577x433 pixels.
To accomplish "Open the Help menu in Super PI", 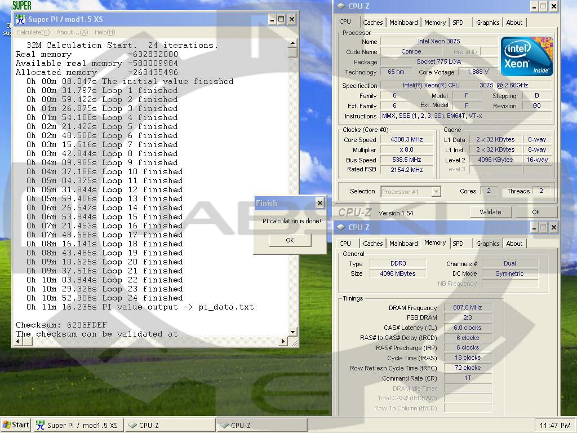I will (105, 32).
